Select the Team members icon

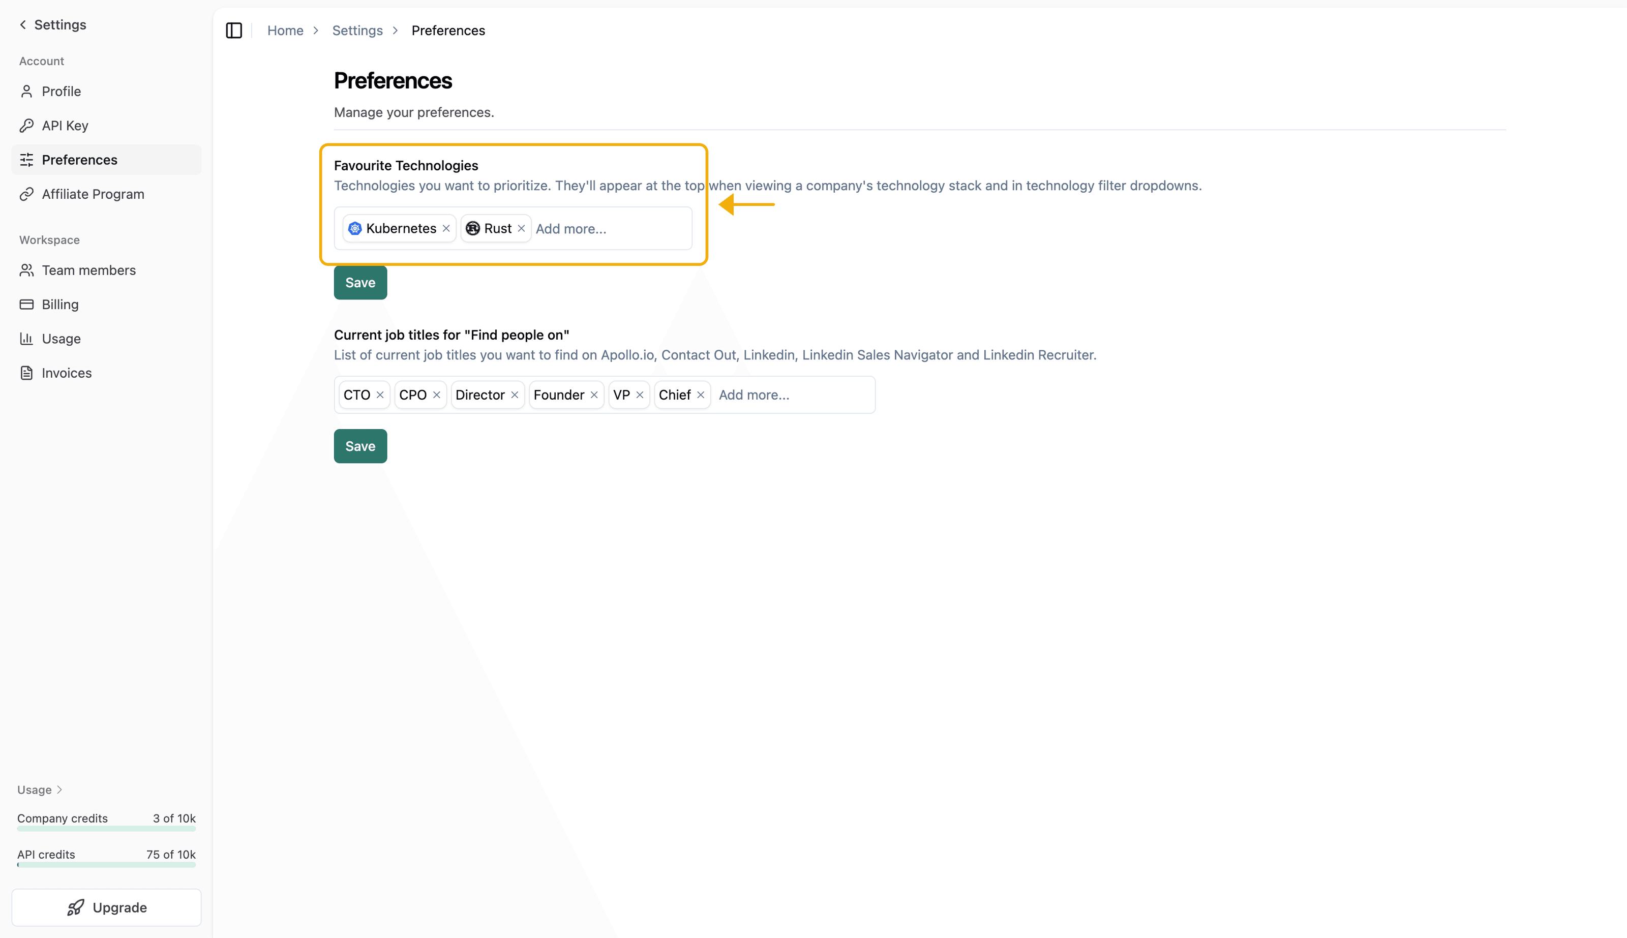(x=26, y=270)
